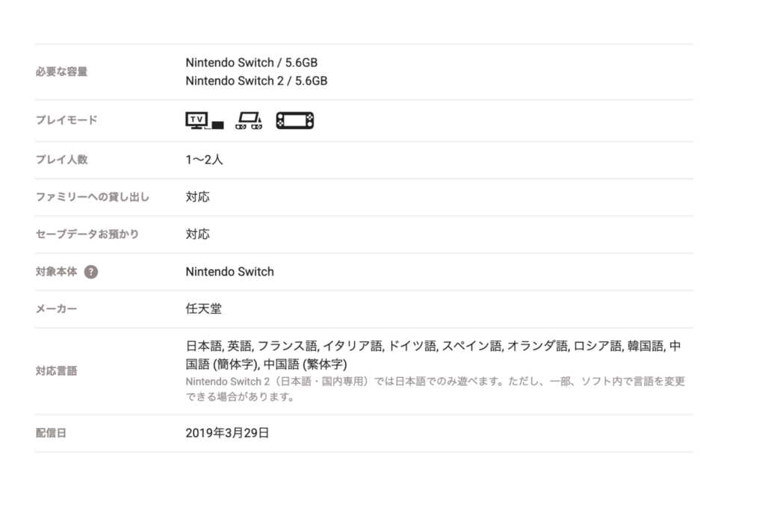
Task: Open the Nintendo Switch compatible hardware entry
Action: (229, 272)
